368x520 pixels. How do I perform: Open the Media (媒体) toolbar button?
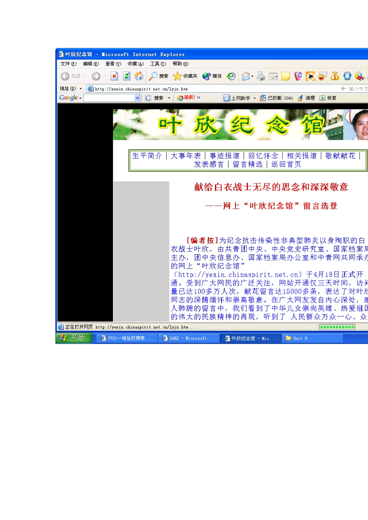212,76
